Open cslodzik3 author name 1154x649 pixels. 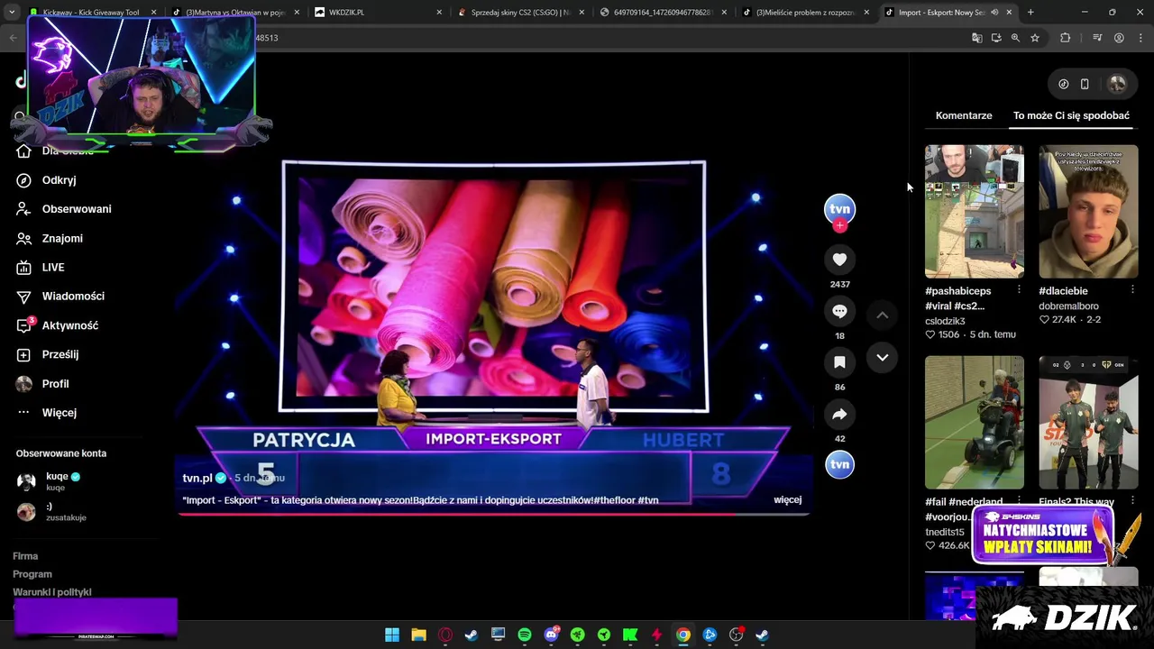[x=945, y=321]
